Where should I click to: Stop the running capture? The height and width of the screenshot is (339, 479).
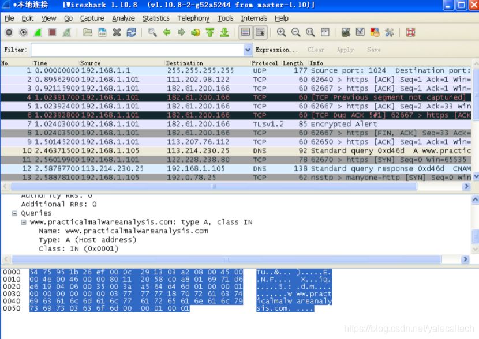(53, 32)
